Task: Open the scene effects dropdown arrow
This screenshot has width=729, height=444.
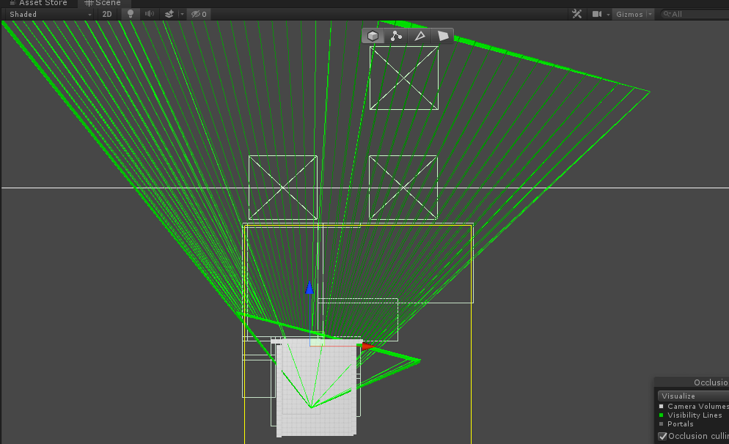Action: [x=182, y=14]
